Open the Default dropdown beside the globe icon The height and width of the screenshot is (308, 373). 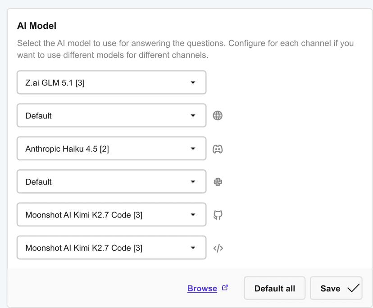(x=111, y=116)
